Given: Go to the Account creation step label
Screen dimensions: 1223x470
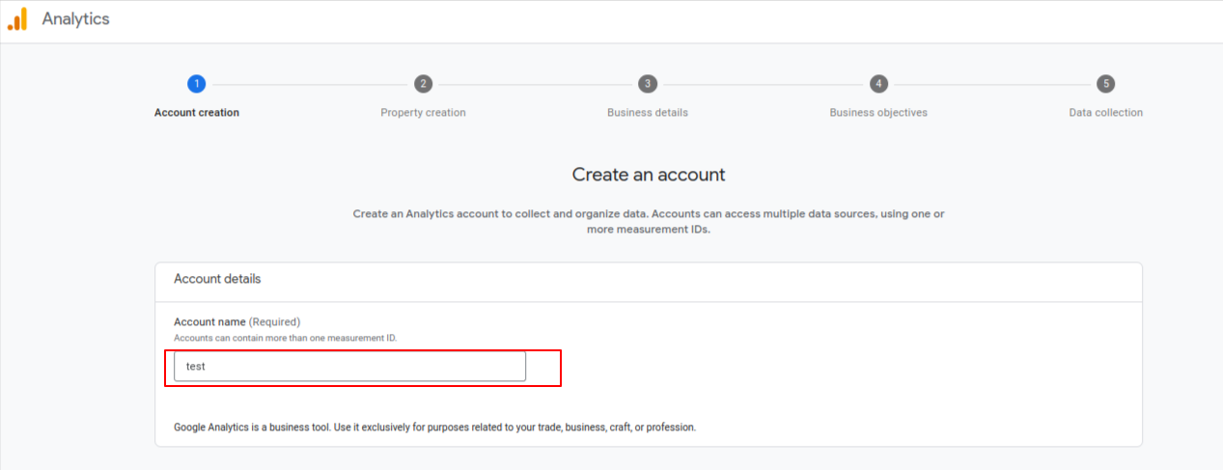Looking at the screenshot, I should [x=197, y=113].
